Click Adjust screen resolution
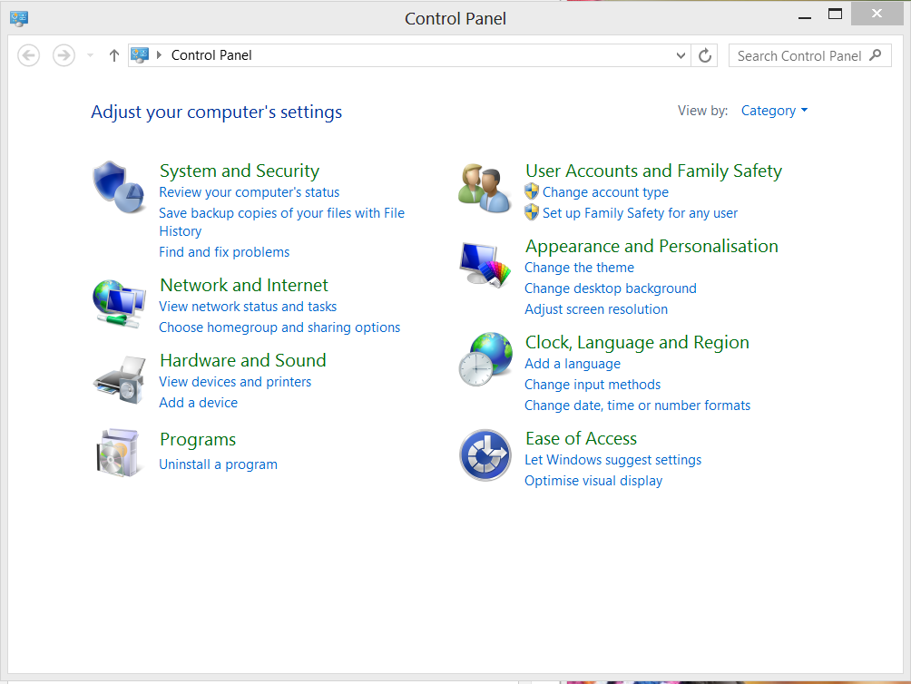This screenshot has width=911, height=684. tap(596, 309)
